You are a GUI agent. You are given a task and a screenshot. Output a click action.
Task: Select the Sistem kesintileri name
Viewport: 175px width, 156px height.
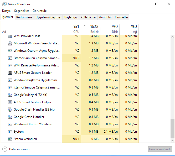click(25, 139)
